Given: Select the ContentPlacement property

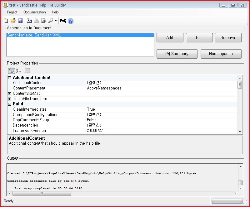Looking at the screenshot, I should (x=29, y=88).
